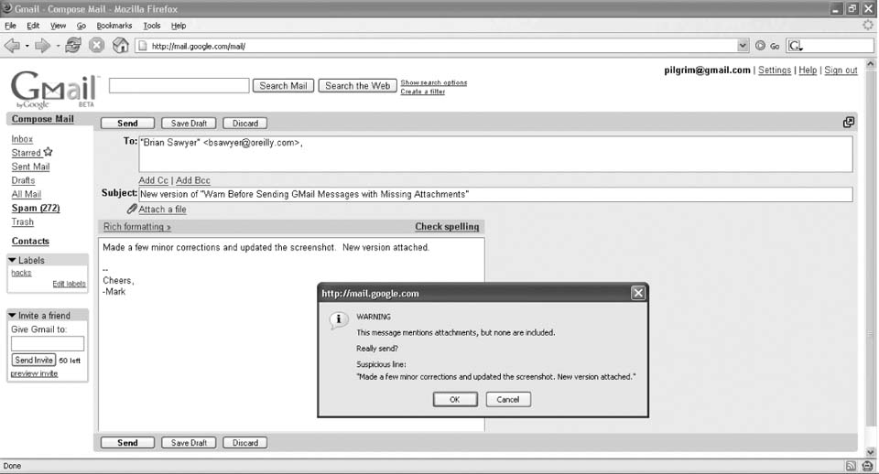This screenshot has width=879, height=474.
Task: Click the Gmail search input field
Action: click(179, 85)
